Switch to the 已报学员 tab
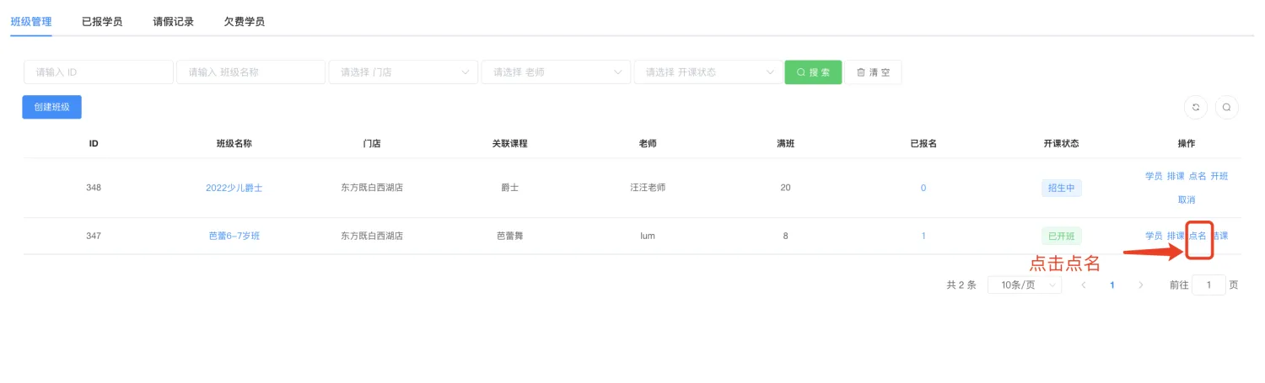 [102, 22]
